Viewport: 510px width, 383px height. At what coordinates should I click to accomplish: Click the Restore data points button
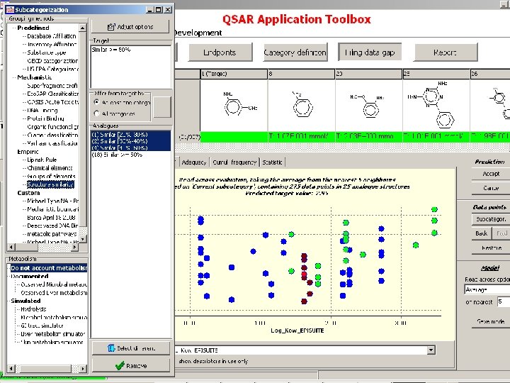point(491,248)
